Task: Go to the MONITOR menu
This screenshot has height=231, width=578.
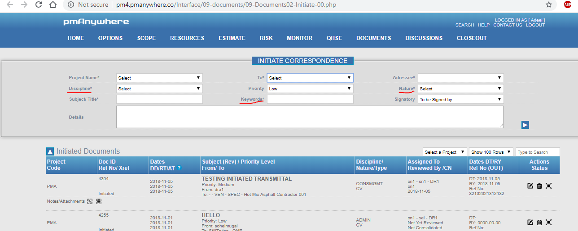Action: [299, 38]
